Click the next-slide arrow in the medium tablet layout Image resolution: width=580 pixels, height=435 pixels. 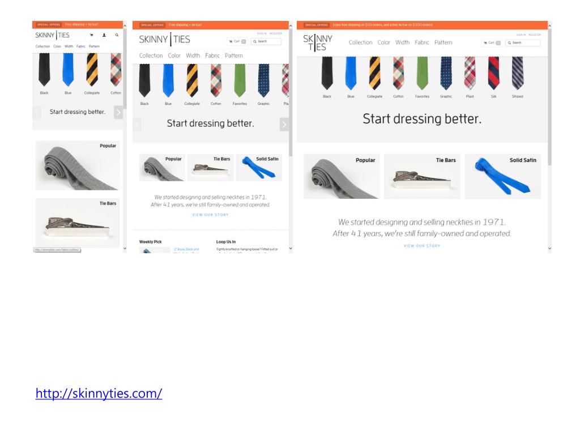point(284,124)
